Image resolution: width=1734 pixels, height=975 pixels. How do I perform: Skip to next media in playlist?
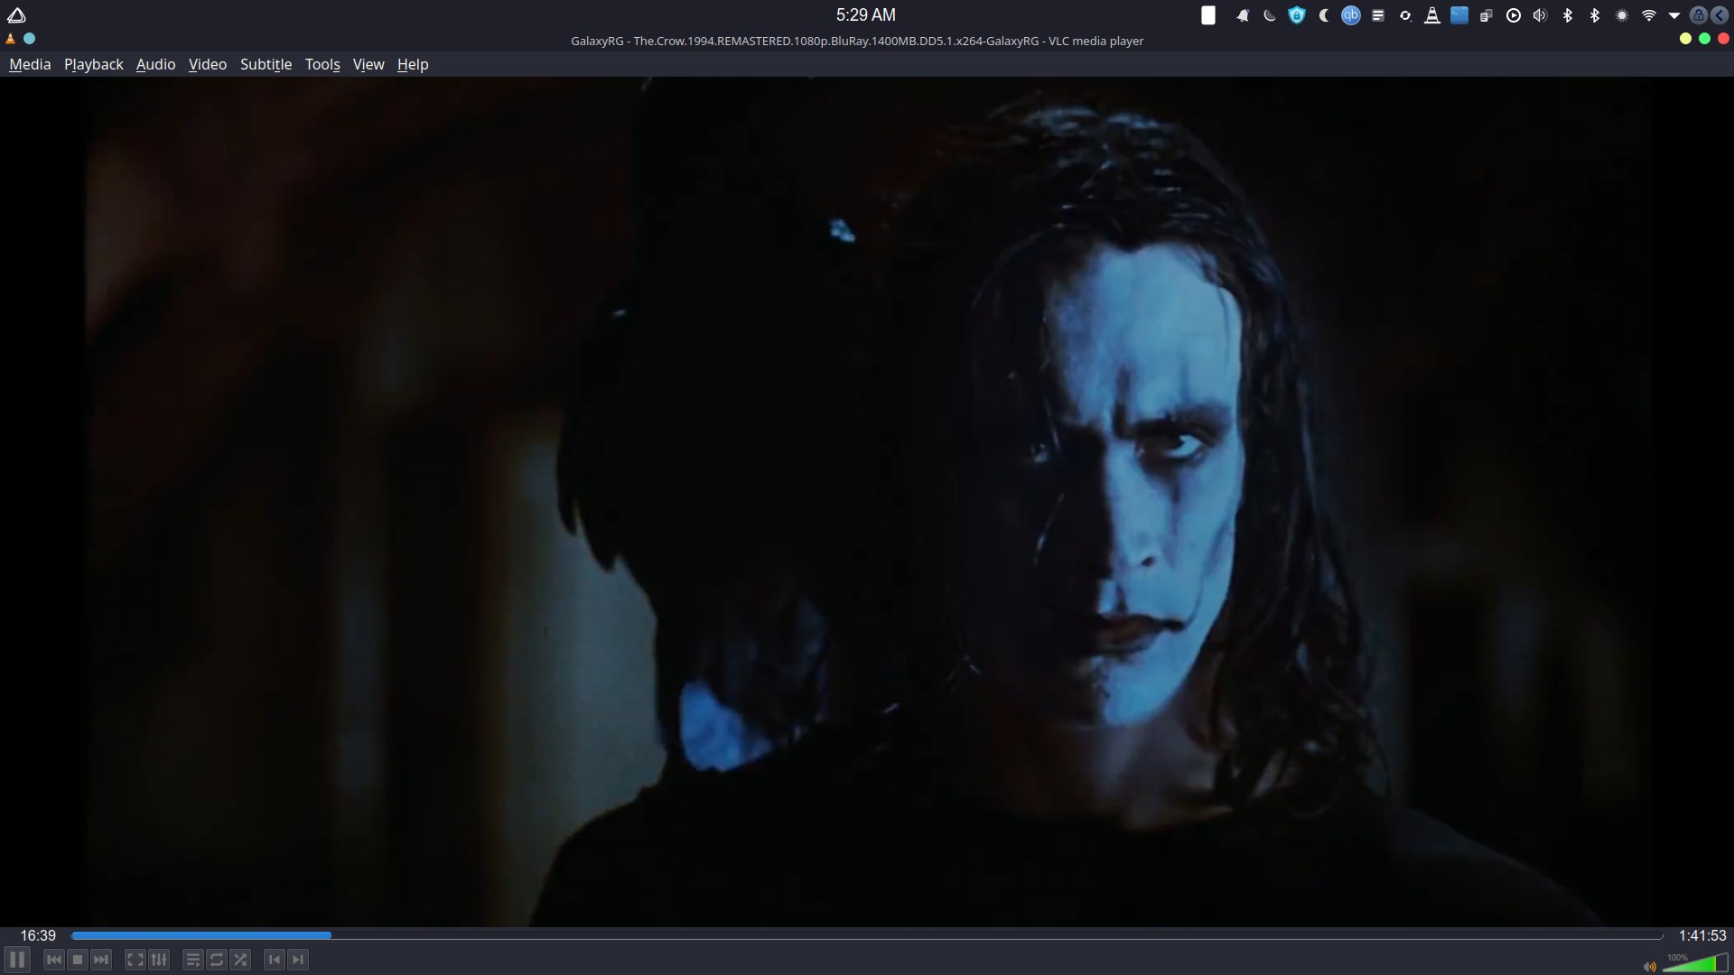101,960
